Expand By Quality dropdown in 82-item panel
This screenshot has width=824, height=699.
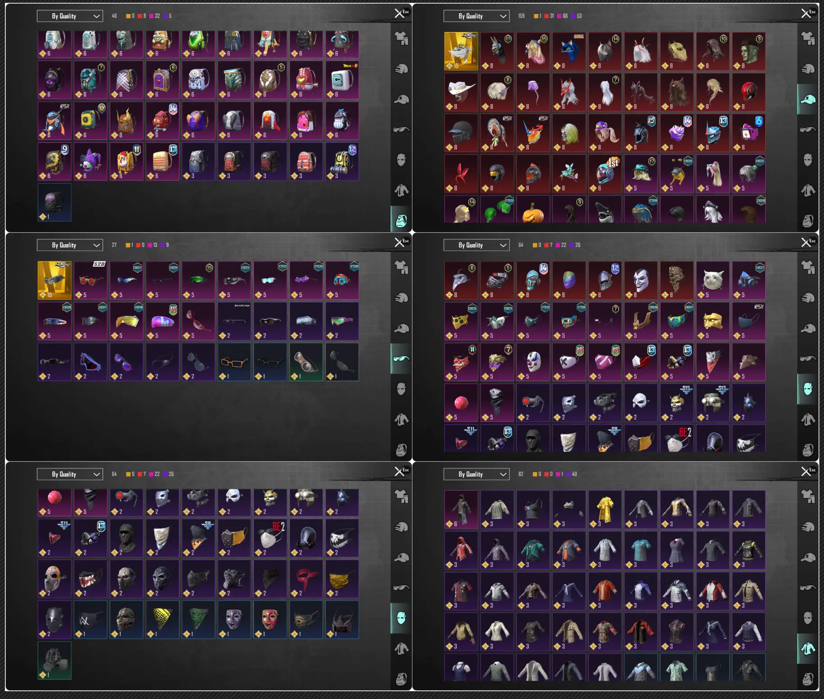[476, 474]
